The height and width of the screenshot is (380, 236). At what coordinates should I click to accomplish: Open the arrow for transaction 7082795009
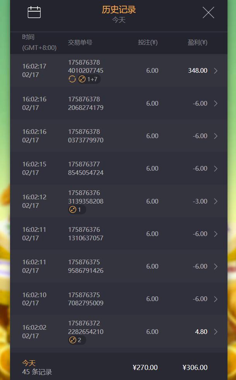pyautogui.click(x=215, y=299)
